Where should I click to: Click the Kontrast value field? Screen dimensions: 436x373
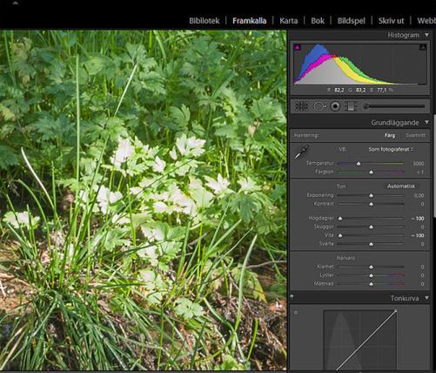click(422, 204)
